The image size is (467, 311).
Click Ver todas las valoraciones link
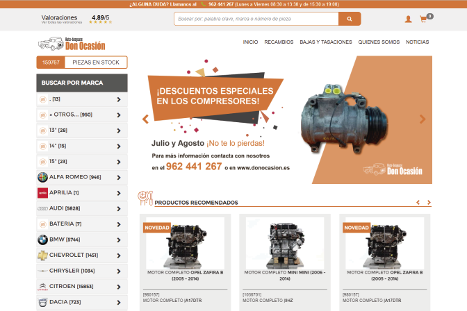pyautogui.click(x=62, y=22)
